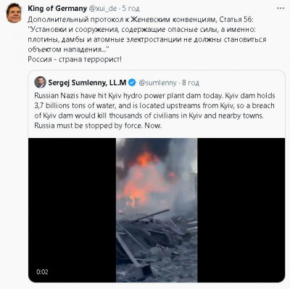The height and width of the screenshot is (289, 290).
Task: Click the 'Россия - страна террорист!' line
Action: point(75,59)
